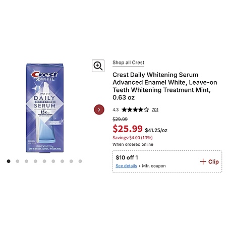The image size is (227, 227).
Task: Select the second carousel dot
Action: pyautogui.click(x=18, y=161)
